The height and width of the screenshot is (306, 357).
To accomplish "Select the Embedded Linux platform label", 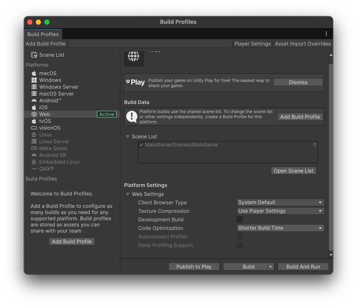I will coord(59,162).
